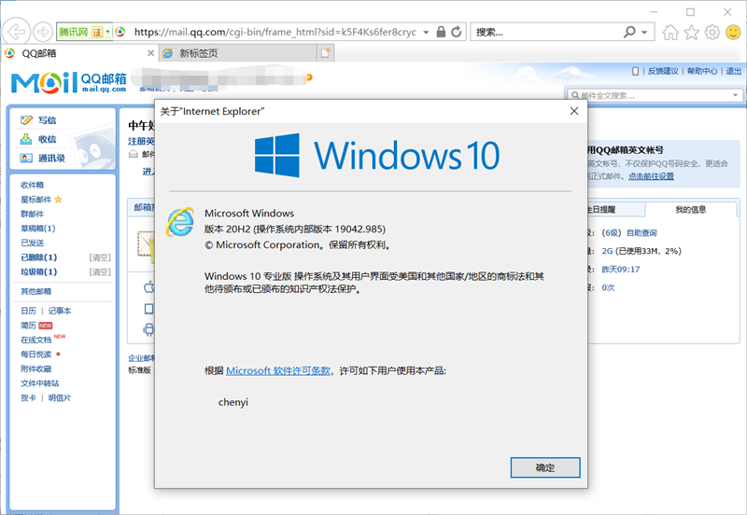Click the browser back arrow button

19,32
